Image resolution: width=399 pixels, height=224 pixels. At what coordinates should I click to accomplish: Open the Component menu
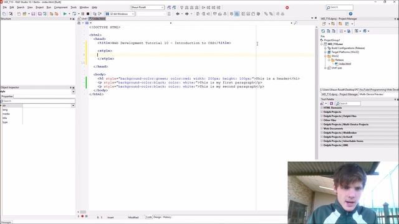click(61, 7)
